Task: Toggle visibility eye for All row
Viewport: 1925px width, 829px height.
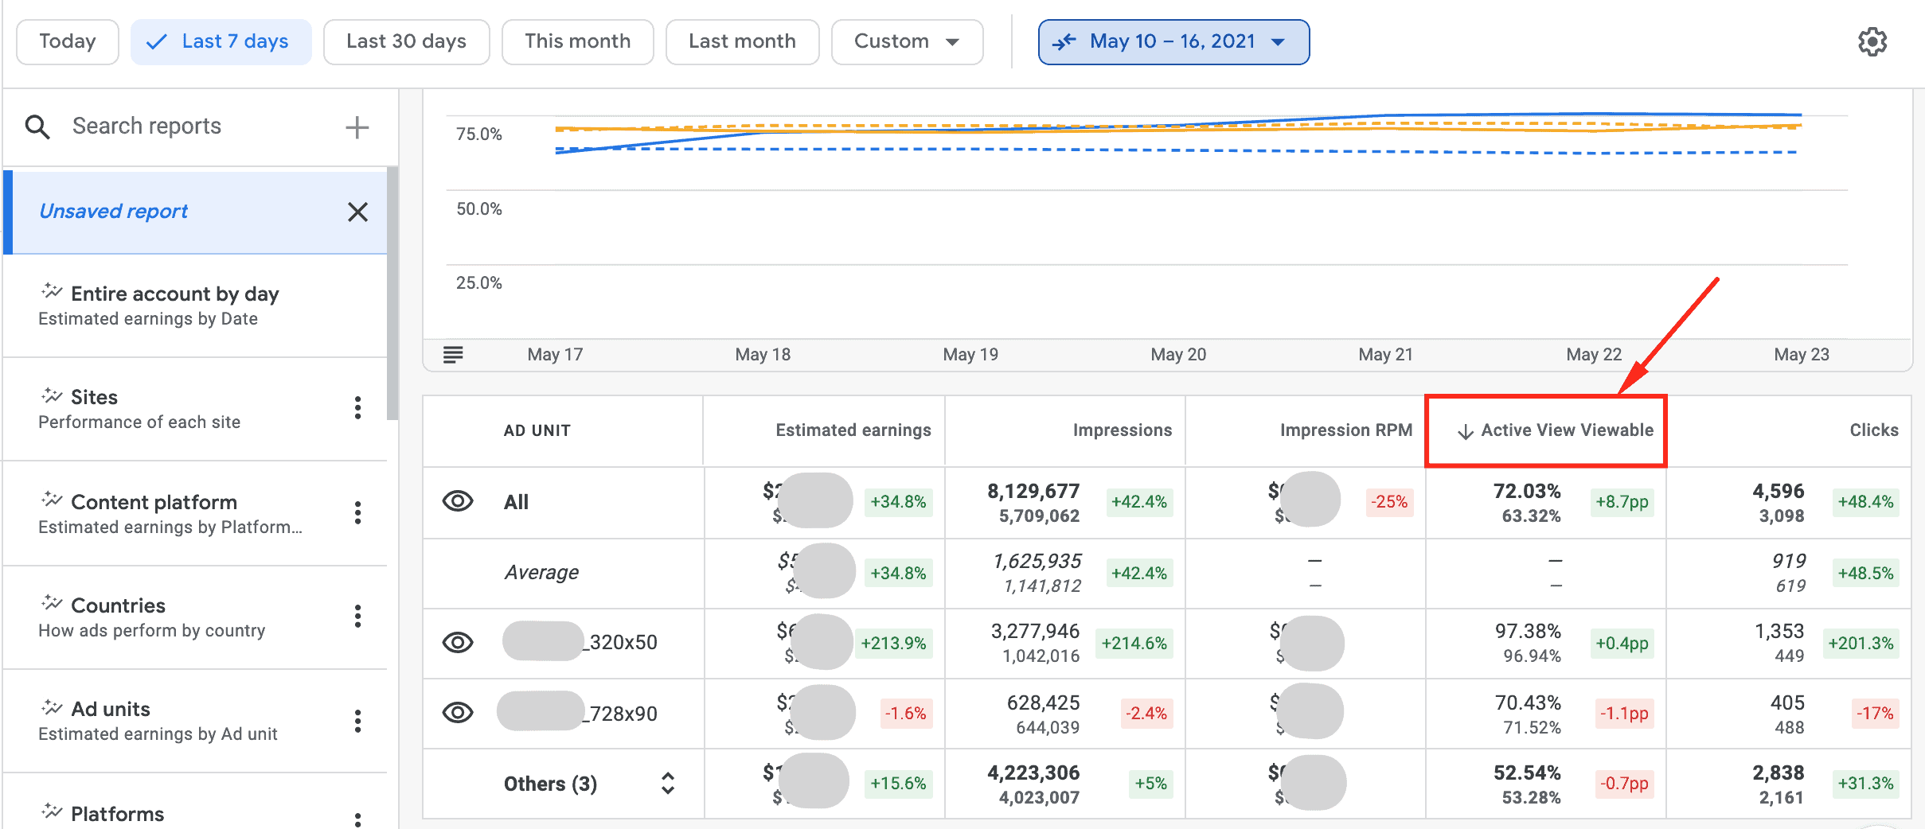Action: click(458, 501)
